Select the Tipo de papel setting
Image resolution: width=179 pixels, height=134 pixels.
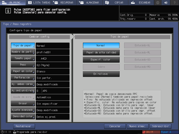click(23, 46)
